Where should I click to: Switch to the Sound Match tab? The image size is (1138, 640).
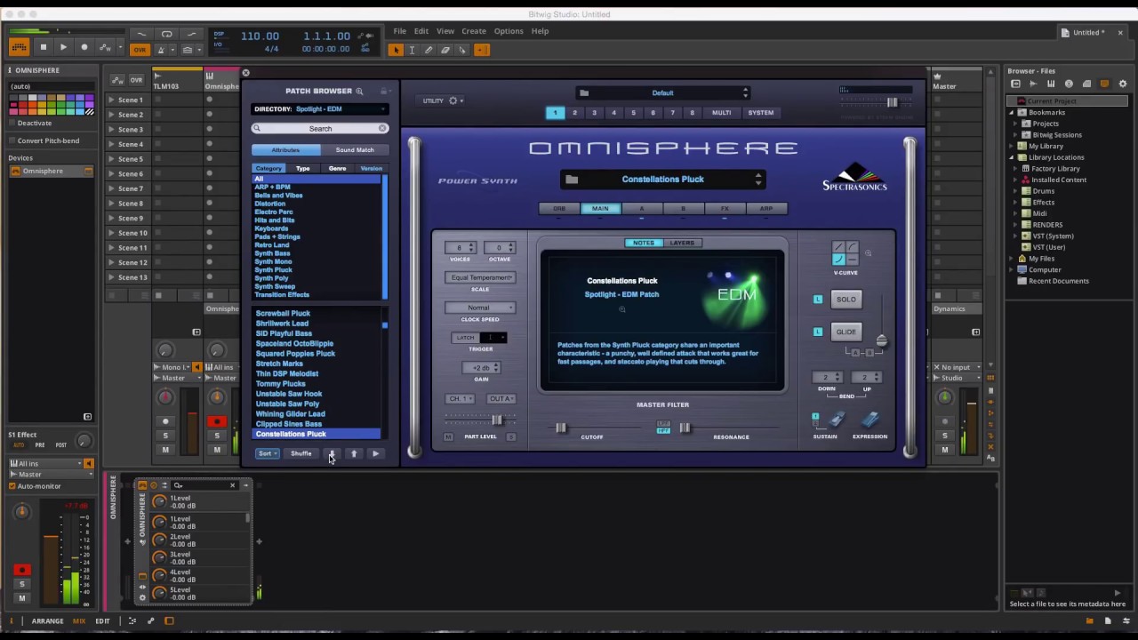pos(354,150)
